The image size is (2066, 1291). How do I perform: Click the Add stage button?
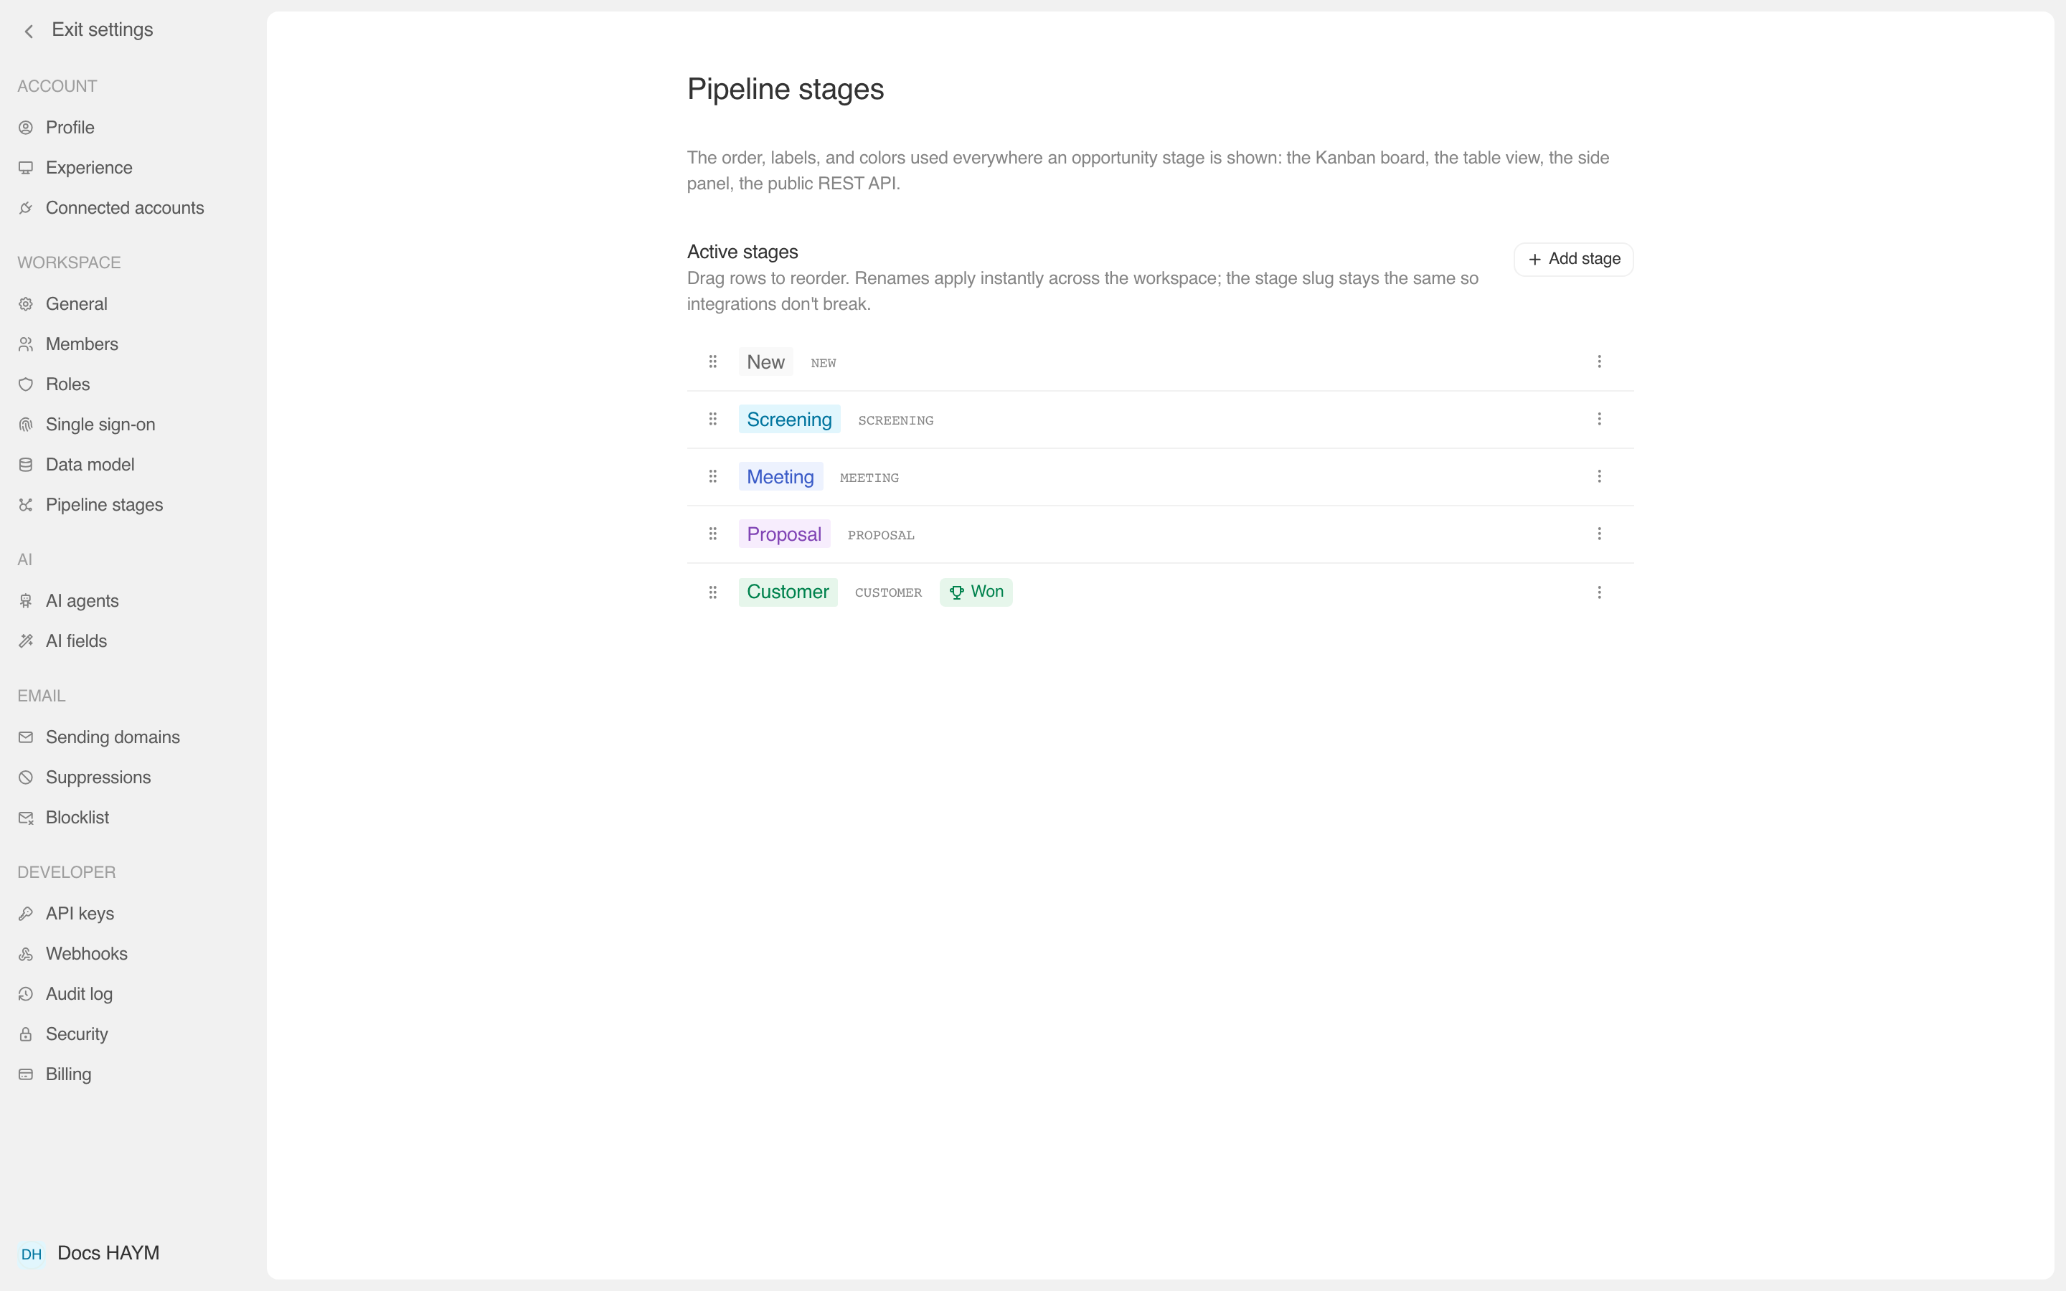point(1573,259)
